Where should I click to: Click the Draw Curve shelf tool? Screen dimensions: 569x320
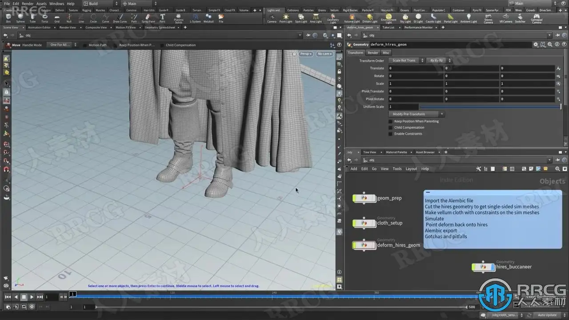[x=120, y=18]
